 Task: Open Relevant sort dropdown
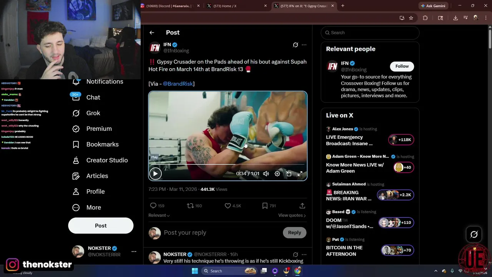[x=159, y=215]
